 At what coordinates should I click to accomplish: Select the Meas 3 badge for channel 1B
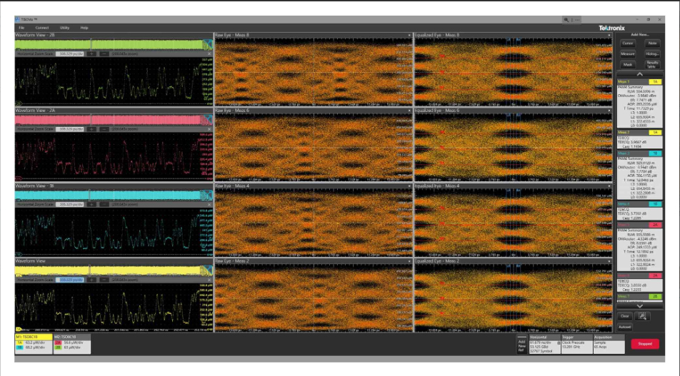coord(640,175)
